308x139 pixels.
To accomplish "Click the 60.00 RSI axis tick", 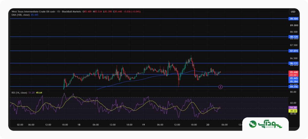I will coord(293,103).
